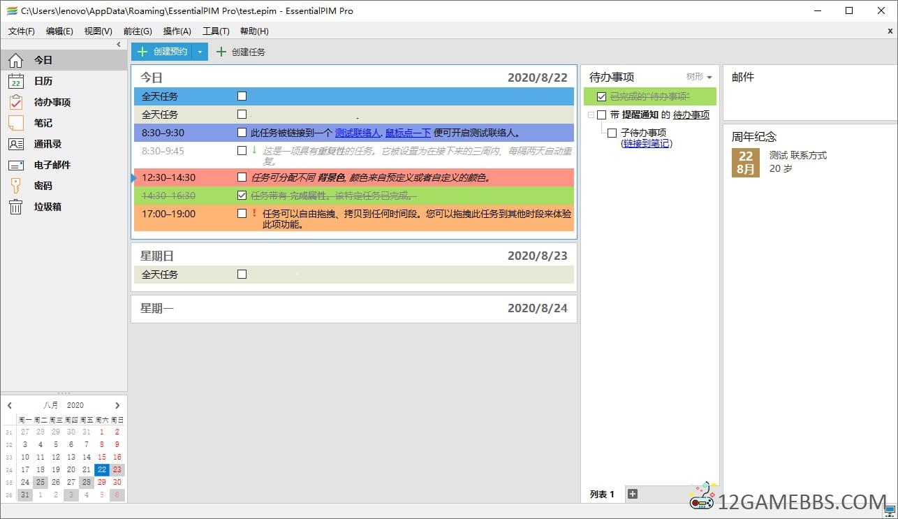Check the 带提醒通知的待办事项 checkbox
Viewport: 898px width, 519px height.
[x=601, y=115]
